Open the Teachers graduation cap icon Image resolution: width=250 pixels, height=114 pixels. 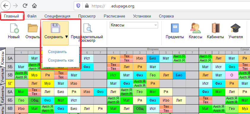[x=235, y=28]
